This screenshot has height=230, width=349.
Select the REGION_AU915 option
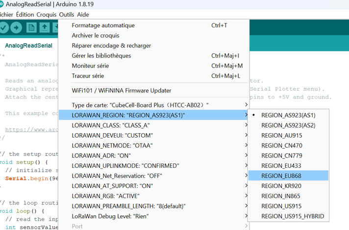pyautogui.click(x=288, y=136)
